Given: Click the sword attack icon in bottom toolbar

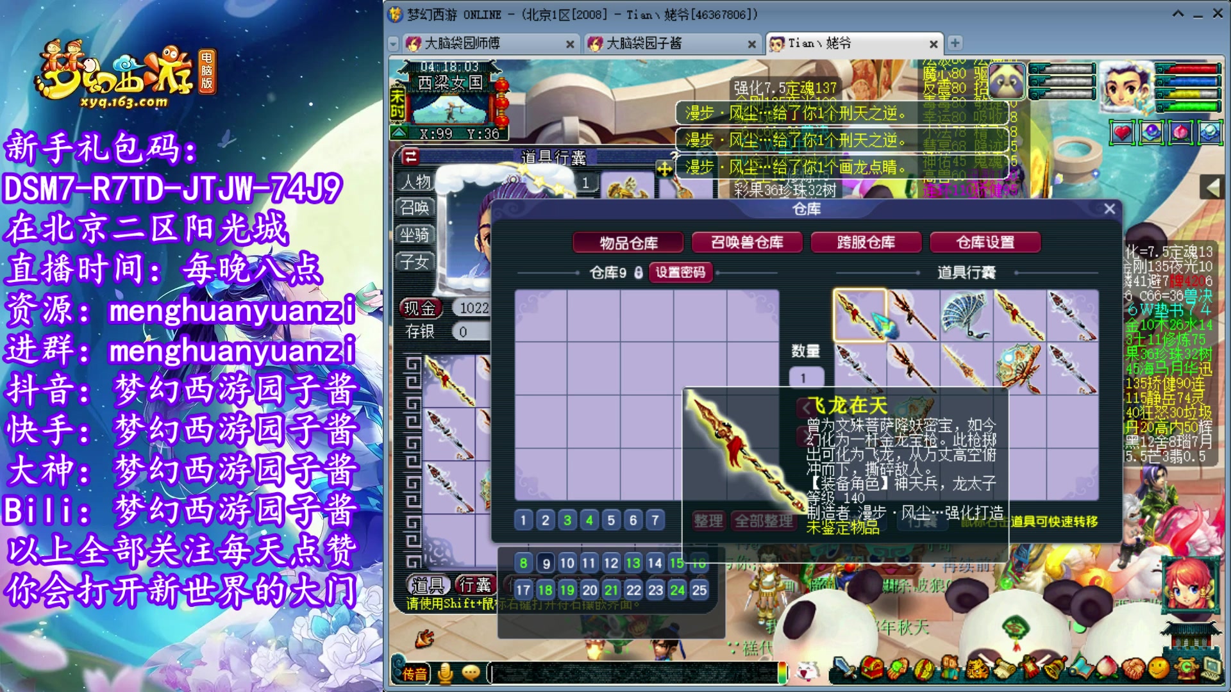Looking at the screenshot, I should (x=844, y=668).
